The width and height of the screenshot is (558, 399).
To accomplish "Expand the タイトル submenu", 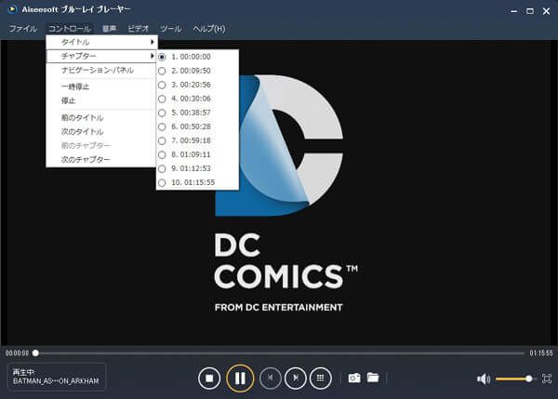I will [x=102, y=43].
